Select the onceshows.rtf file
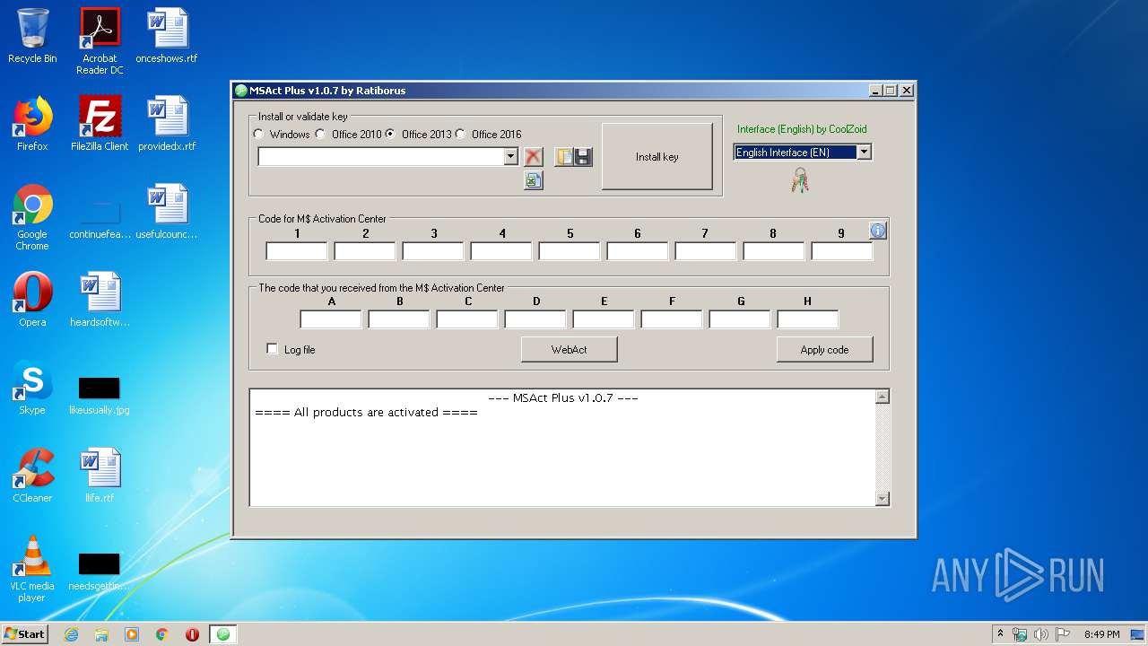Screen dimensions: 1148x646 click(167, 36)
